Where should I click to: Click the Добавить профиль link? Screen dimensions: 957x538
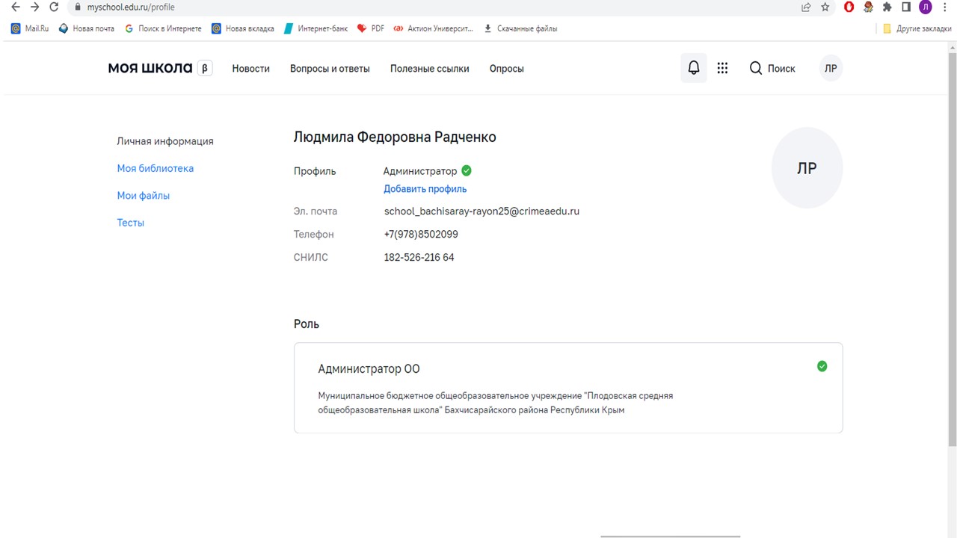(425, 189)
